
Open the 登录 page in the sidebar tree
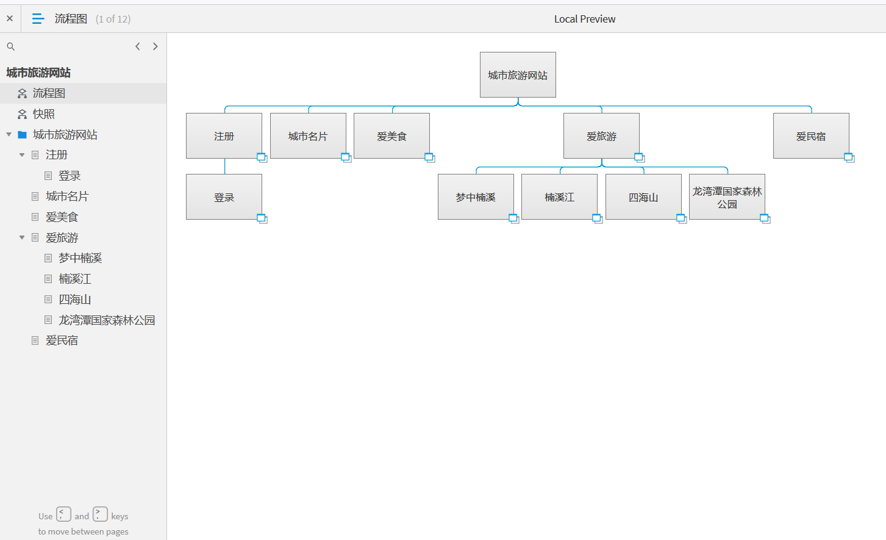click(x=70, y=176)
